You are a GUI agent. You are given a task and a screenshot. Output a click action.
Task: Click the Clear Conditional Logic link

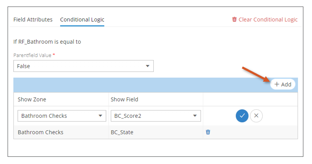(x=268, y=20)
